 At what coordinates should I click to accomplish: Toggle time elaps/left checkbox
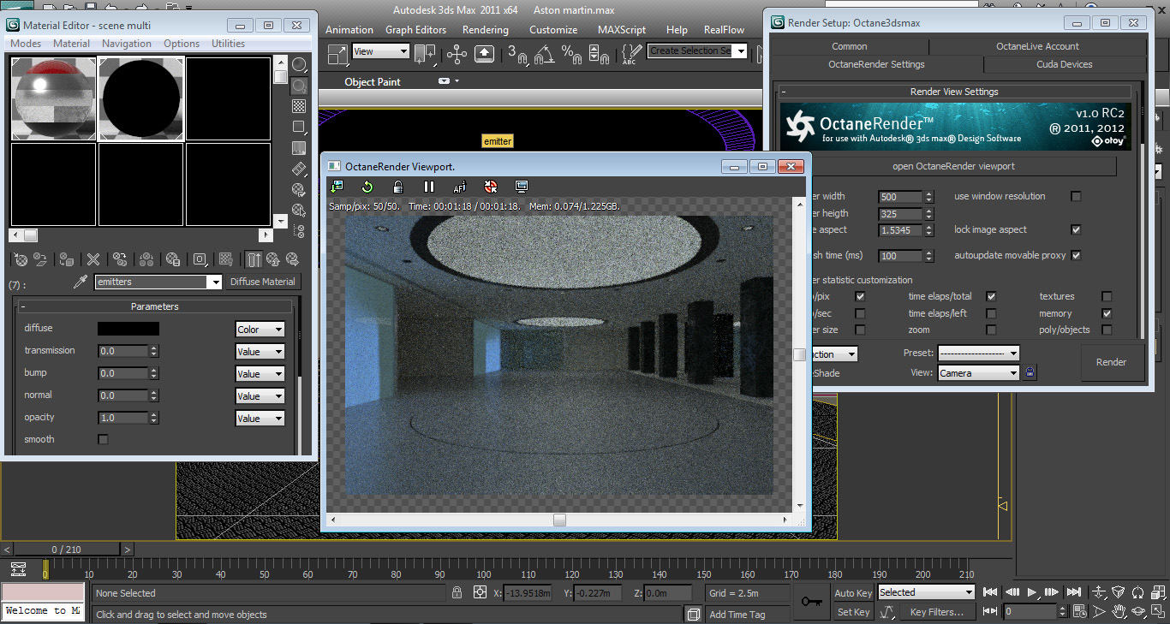click(x=991, y=313)
